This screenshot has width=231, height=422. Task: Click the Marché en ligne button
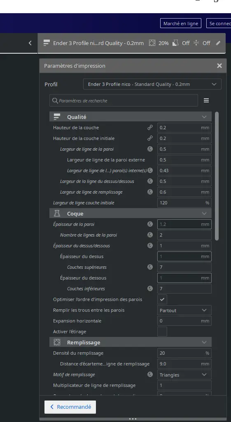tap(181, 24)
